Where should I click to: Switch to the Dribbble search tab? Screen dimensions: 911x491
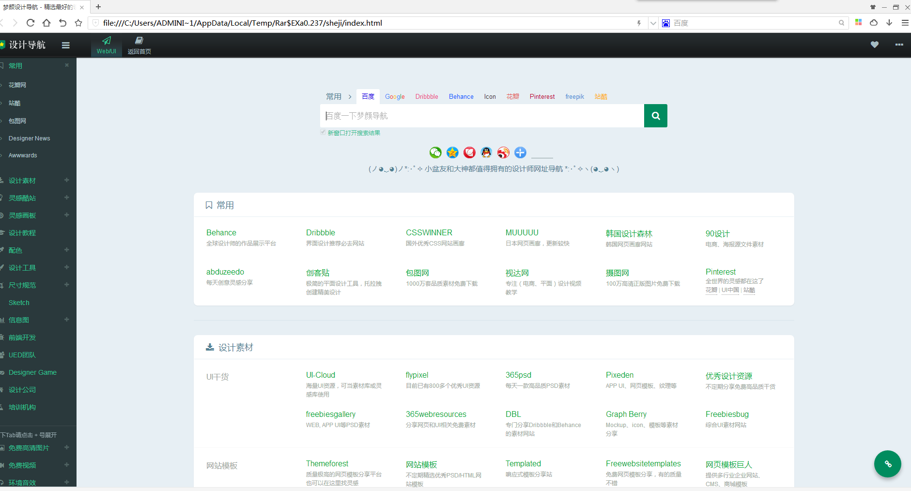(427, 96)
